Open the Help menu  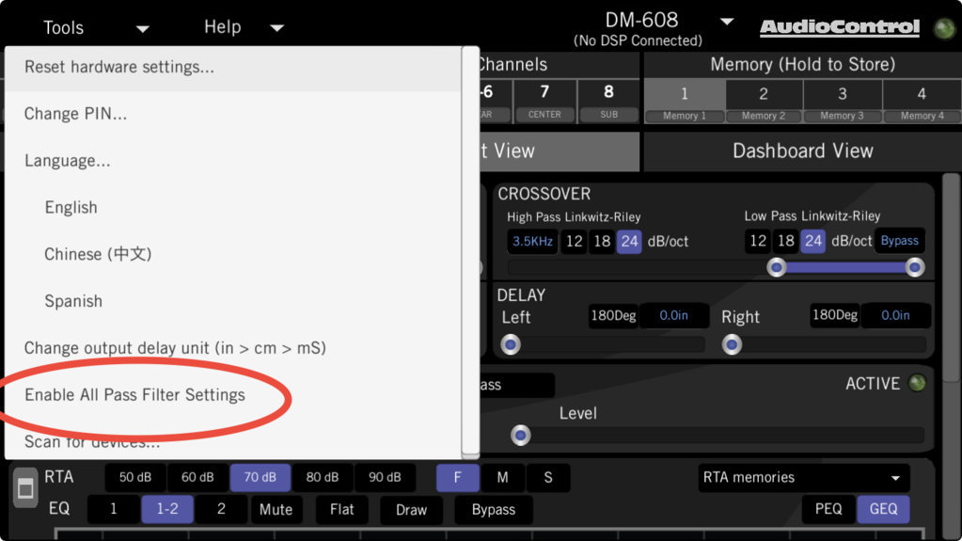pos(222,27)
